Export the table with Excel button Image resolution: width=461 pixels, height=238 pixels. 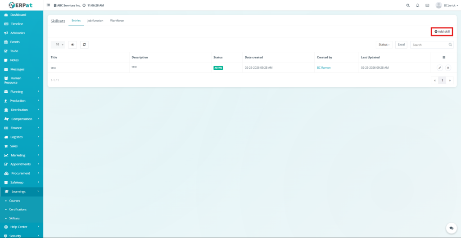[401, 45]
